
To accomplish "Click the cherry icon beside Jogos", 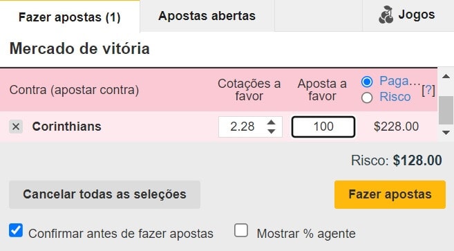I will point(386,15).
